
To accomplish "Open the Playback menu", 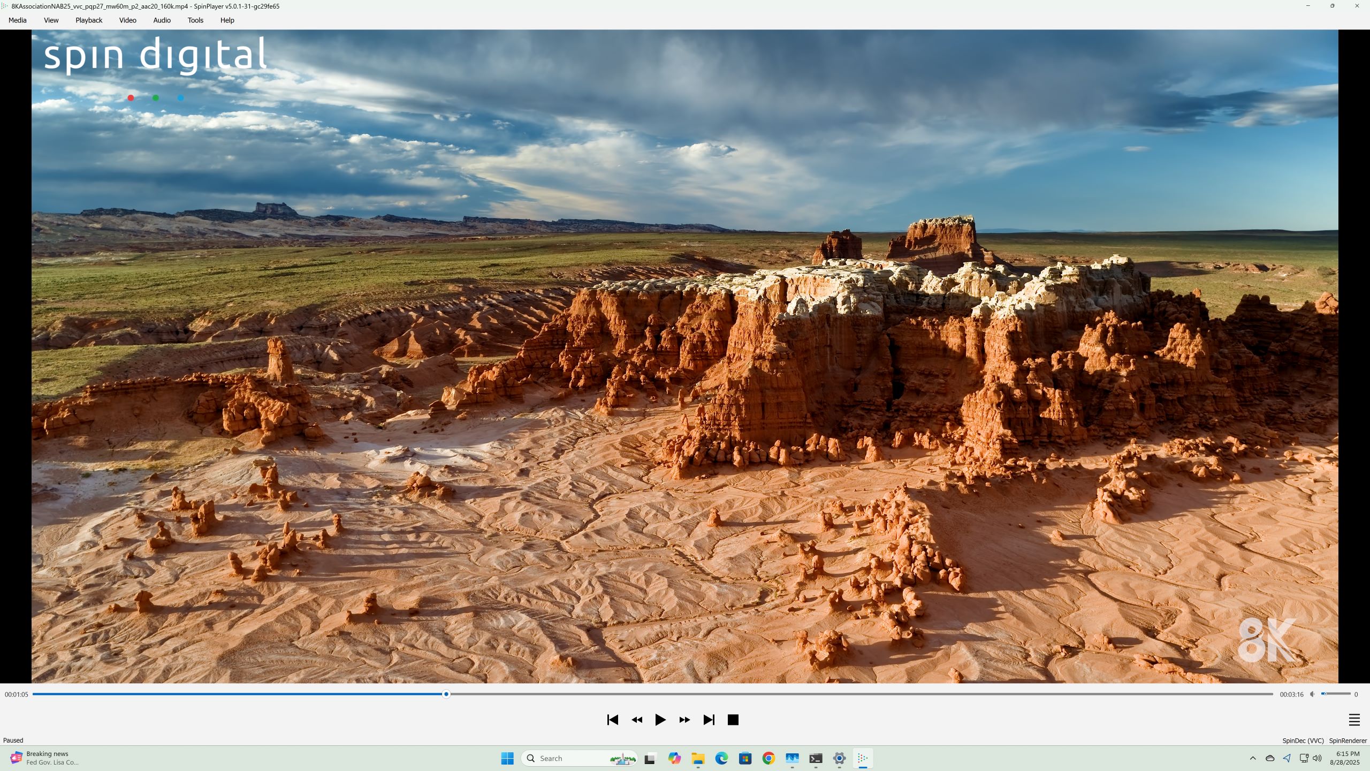I will coord(89,20).
